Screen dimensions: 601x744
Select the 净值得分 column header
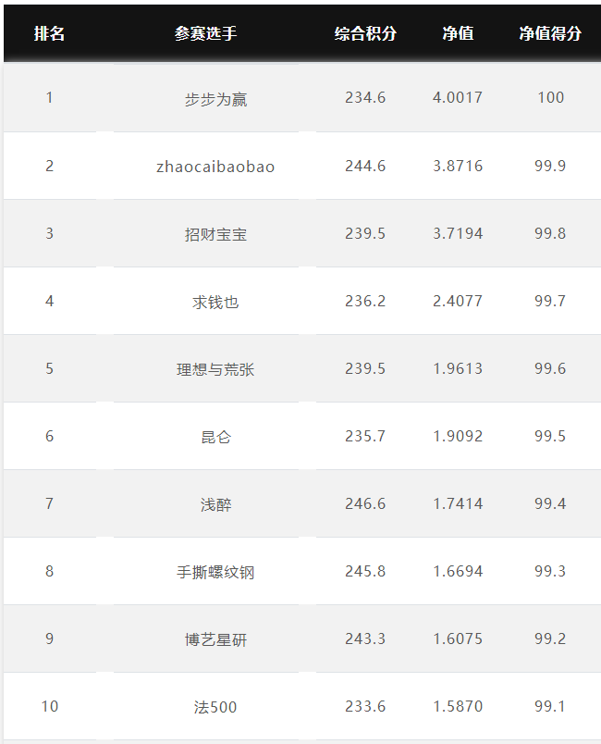click(550, 33)
